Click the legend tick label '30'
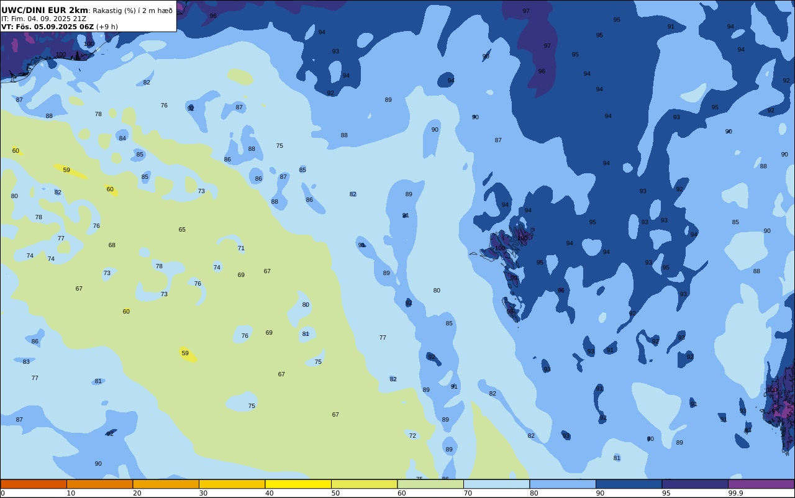795x498 pixels. (x=203, y=493)
